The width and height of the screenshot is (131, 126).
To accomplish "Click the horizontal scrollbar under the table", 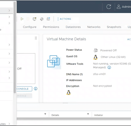I will coord(74,119).
